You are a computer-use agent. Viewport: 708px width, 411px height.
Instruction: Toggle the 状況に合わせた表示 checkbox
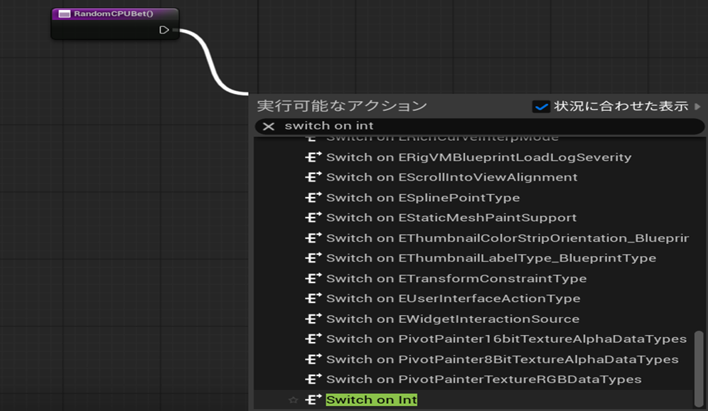(x=541, y=107)
